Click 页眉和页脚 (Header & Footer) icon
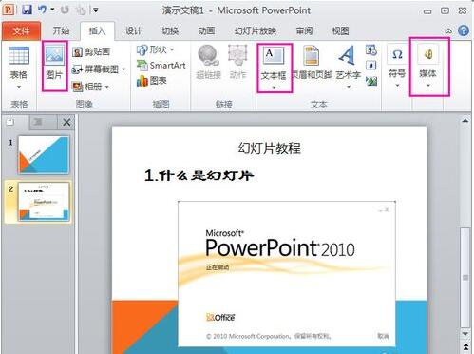The image size is (474, 354). (312, 55)
